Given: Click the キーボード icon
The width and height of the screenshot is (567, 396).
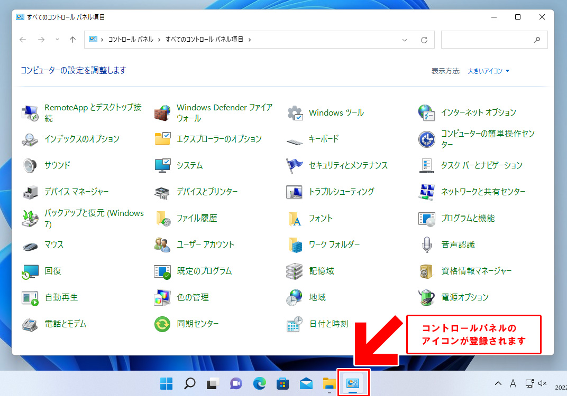Looking at the screenshot, I should [x=295, y=142].
